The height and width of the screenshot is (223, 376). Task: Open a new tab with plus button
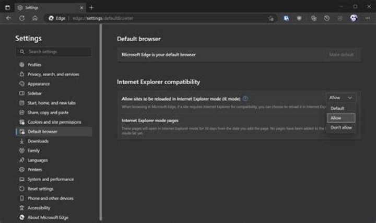91,8
